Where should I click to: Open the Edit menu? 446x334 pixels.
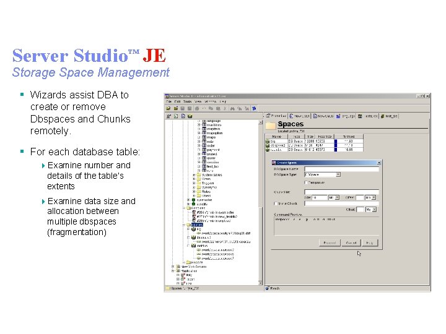click(x=178, y=101)
